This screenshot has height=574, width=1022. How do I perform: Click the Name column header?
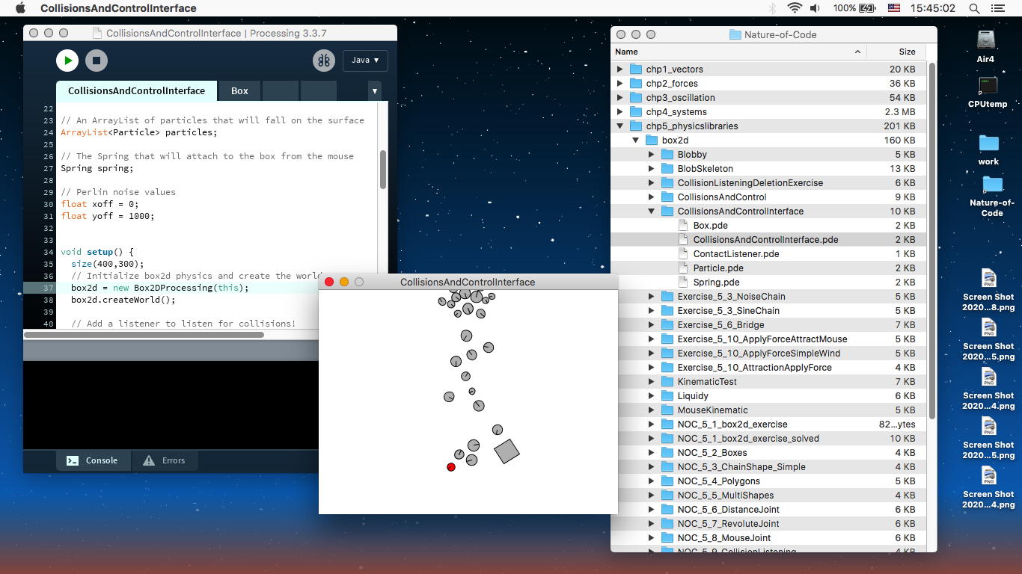(626, 52)
